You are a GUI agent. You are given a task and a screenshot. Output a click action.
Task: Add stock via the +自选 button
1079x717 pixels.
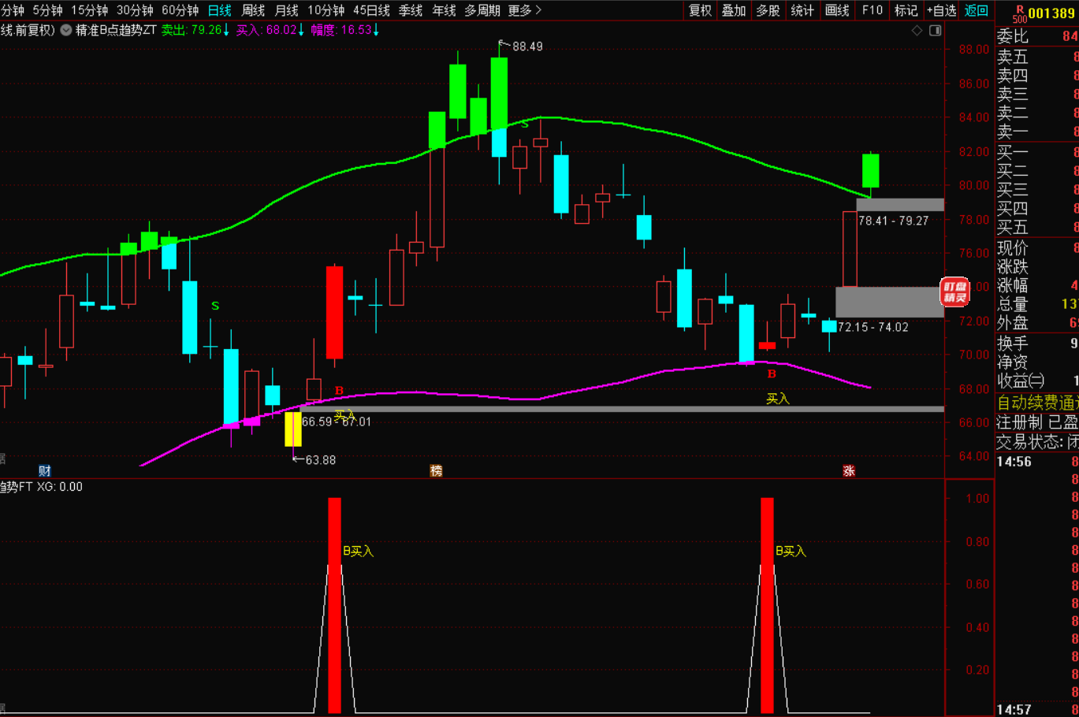pos(941,10)
